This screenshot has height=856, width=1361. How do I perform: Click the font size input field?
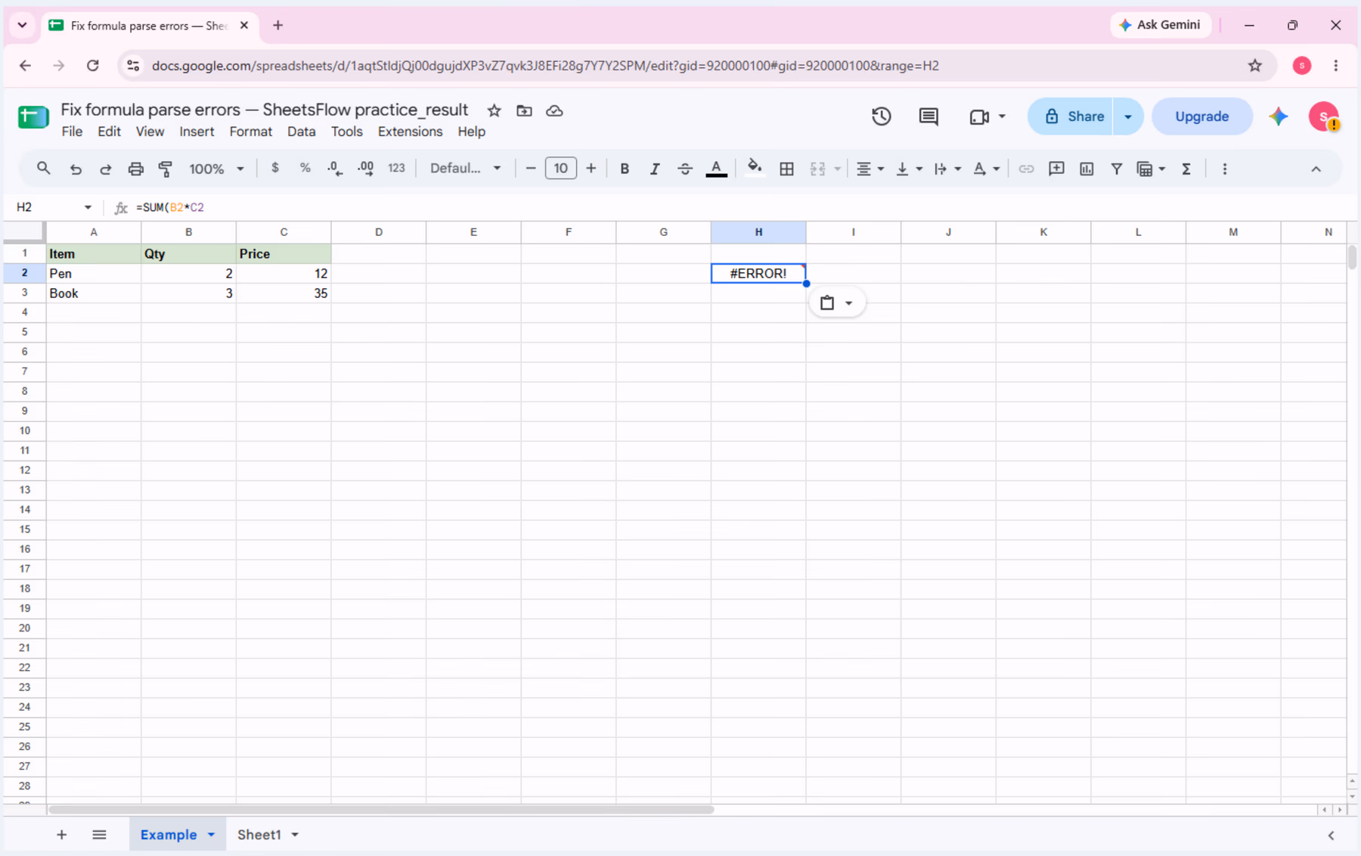560,168
